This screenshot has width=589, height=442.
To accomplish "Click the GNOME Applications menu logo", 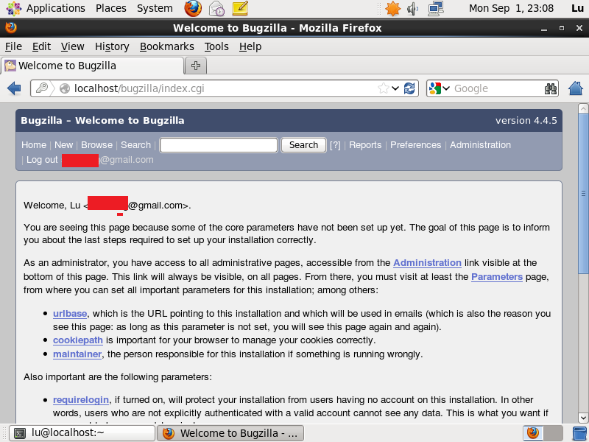I will (x=13, y=8).
